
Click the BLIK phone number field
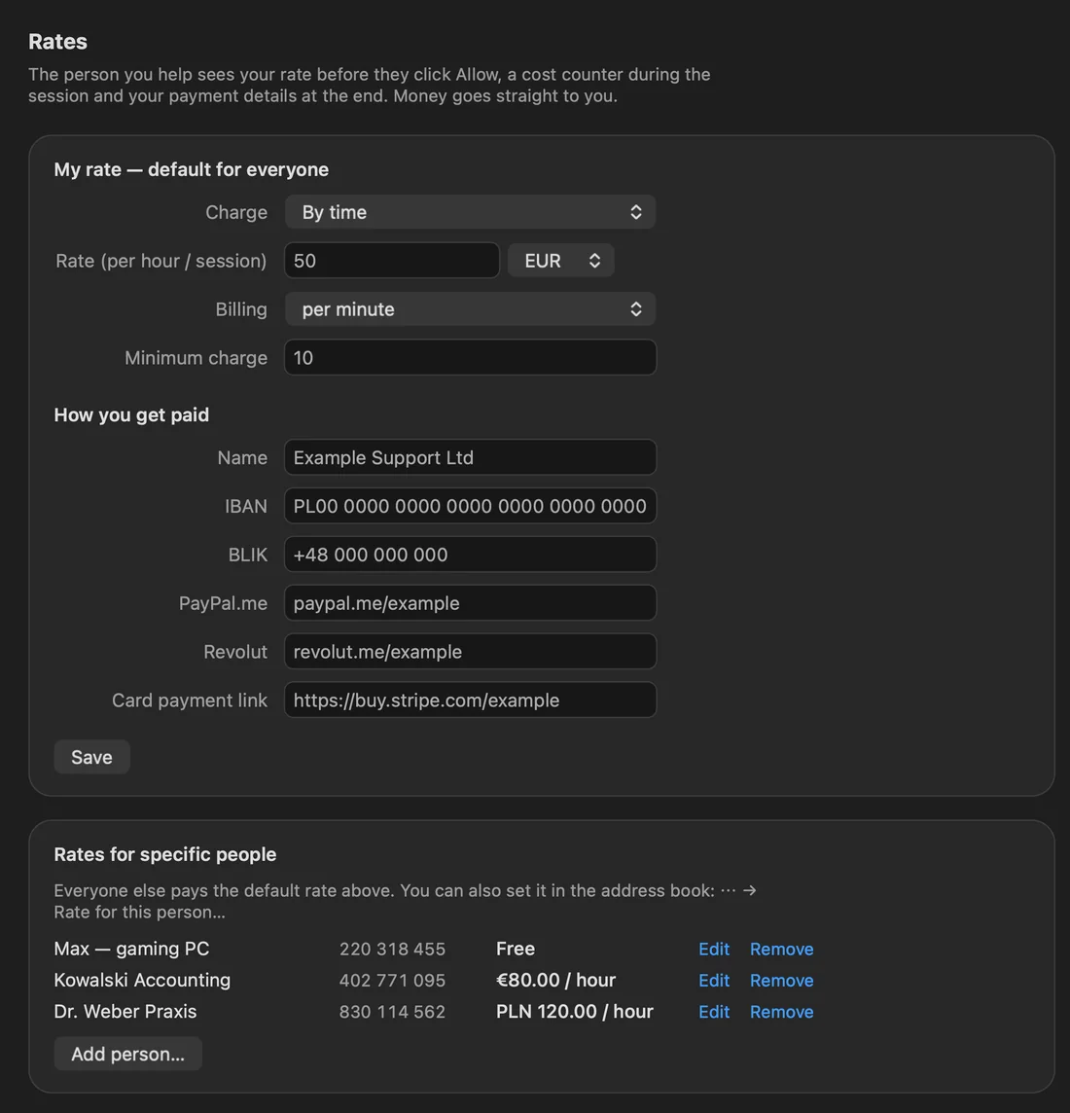coord(470,555)
